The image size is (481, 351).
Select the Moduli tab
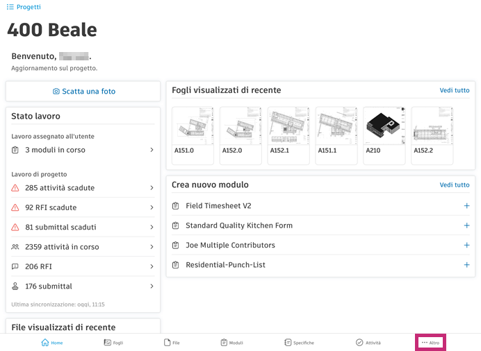231,343
